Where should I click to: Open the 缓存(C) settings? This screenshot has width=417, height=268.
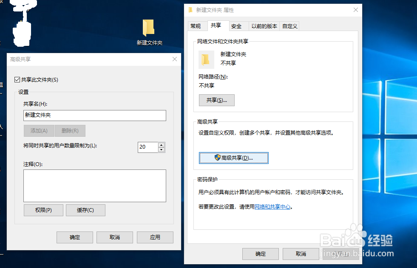[x=85, y=210]
